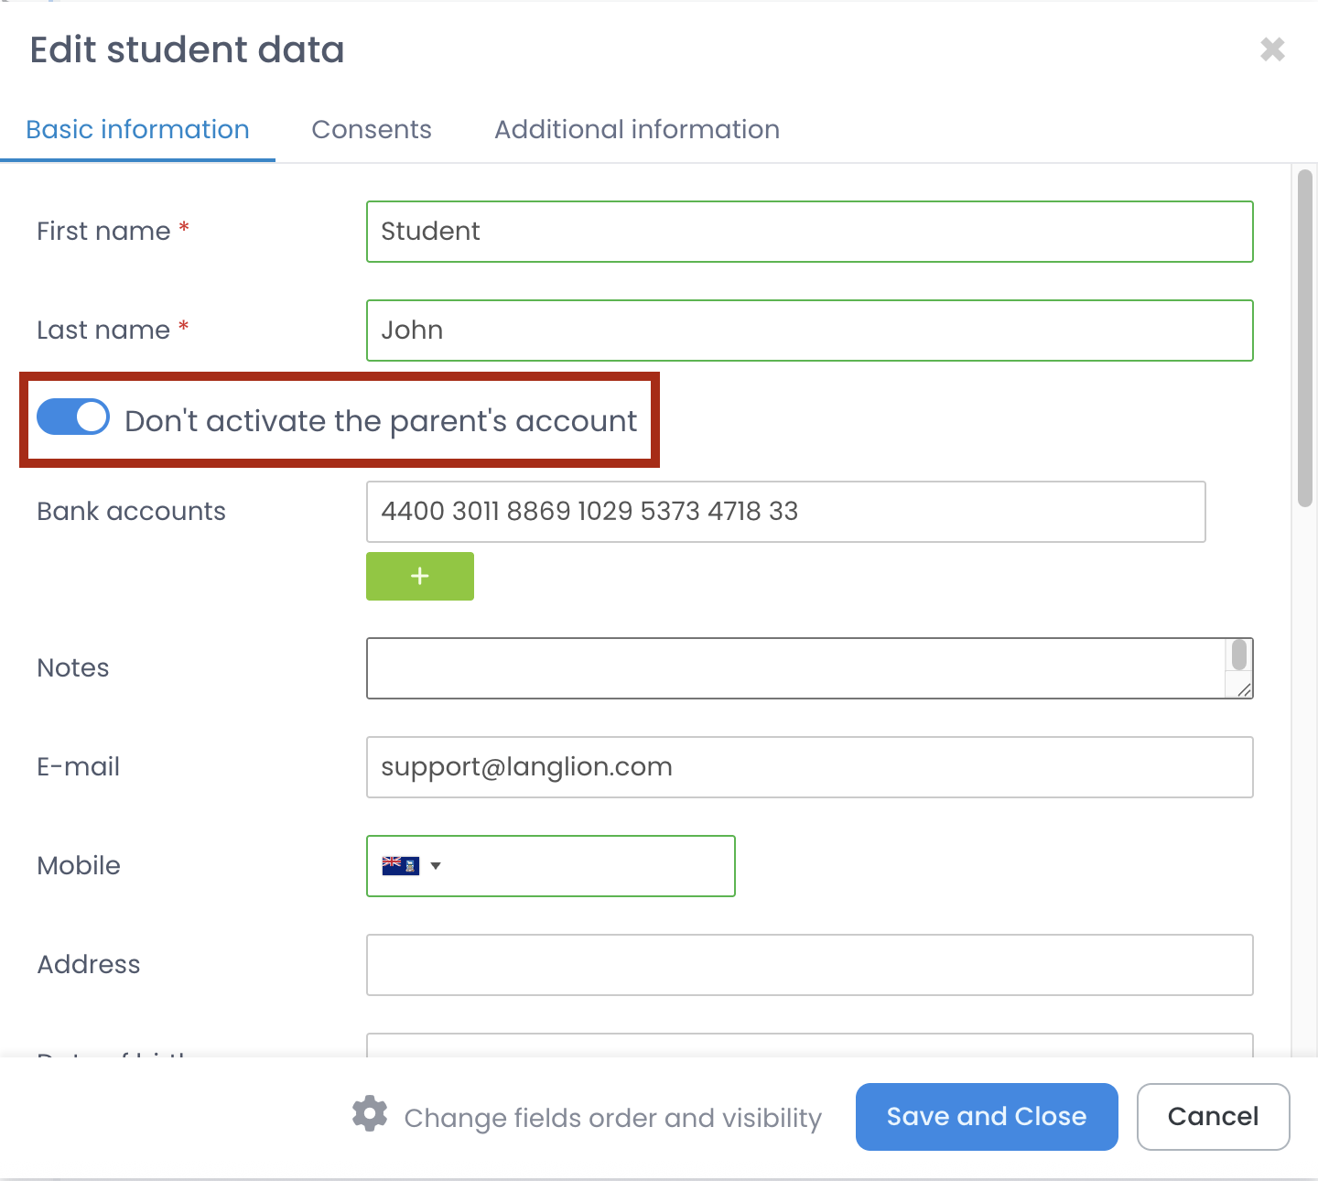Click the green plus add bank account button
The height and width of the screenshot is (1181, 1318).
419,576
